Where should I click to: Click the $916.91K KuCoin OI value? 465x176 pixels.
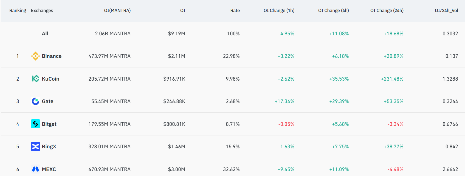(174, 79)
